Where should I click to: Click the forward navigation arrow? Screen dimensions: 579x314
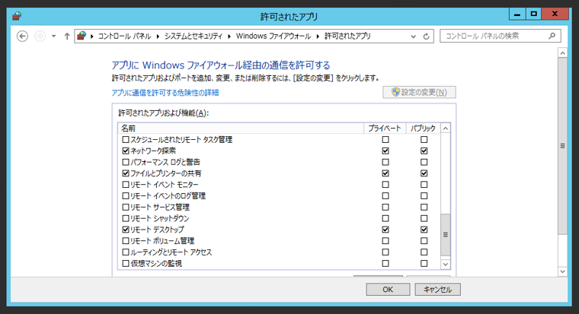point(40,36)
